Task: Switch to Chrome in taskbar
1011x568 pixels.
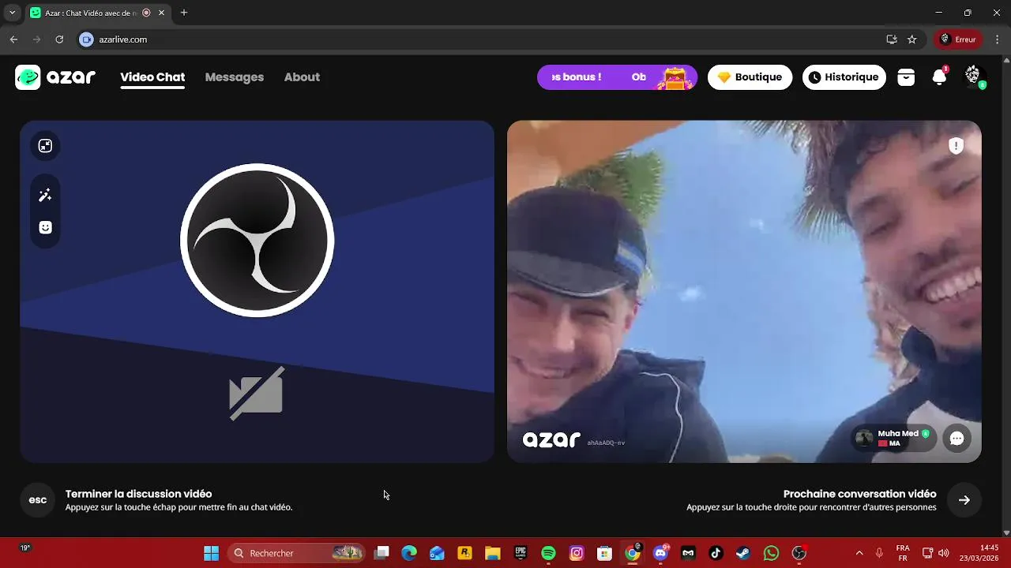Action: coord(633,553)
